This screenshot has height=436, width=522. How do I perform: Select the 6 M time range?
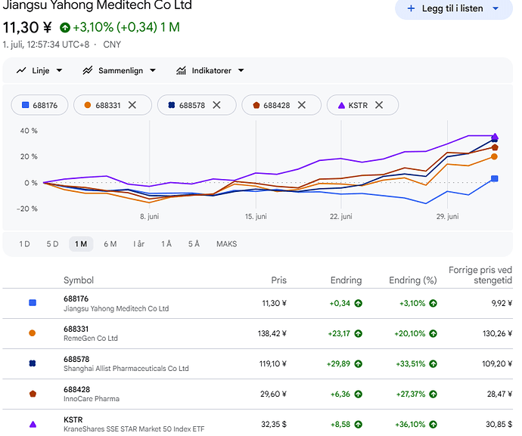(110, 244)
